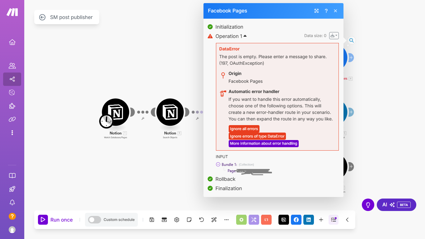This screenshot has width=425, height=239.
Task: Open More information about error handling
Action: [x=264, y=143]
